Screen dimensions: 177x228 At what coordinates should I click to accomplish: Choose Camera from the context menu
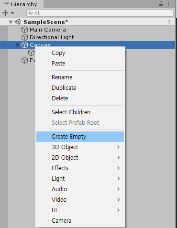(80, 221)
